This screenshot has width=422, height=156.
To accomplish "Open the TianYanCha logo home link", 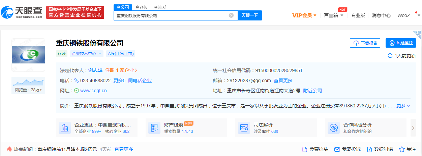I will click(x=21, y=12).
